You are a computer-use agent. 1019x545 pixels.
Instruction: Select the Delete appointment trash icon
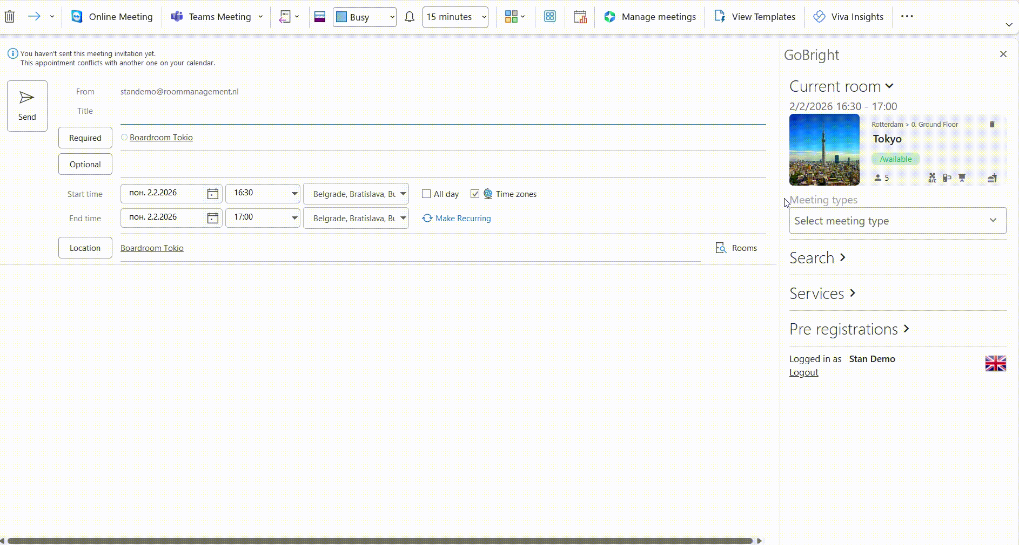pyautogui.click(x=10, y=17)
